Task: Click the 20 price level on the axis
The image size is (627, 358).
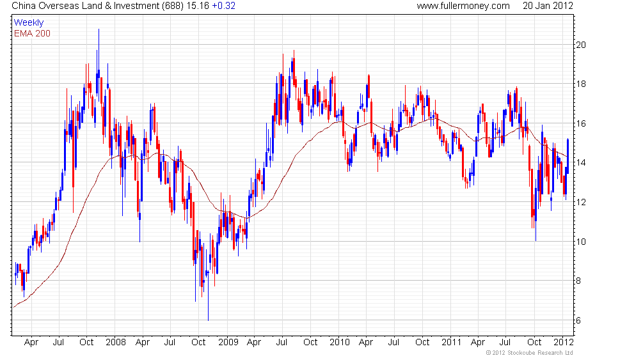Action: [x=581, y=45]
